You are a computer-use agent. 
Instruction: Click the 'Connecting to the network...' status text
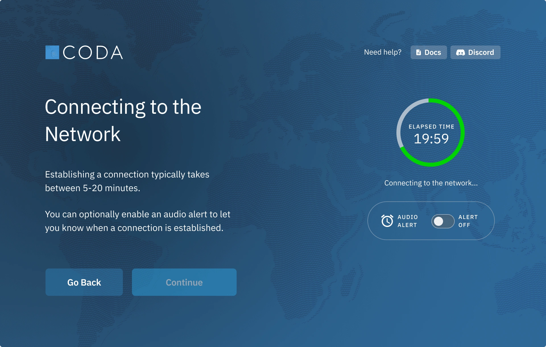click(431, 183)
